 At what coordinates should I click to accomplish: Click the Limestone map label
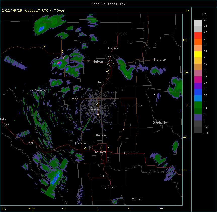pos(39,90)
